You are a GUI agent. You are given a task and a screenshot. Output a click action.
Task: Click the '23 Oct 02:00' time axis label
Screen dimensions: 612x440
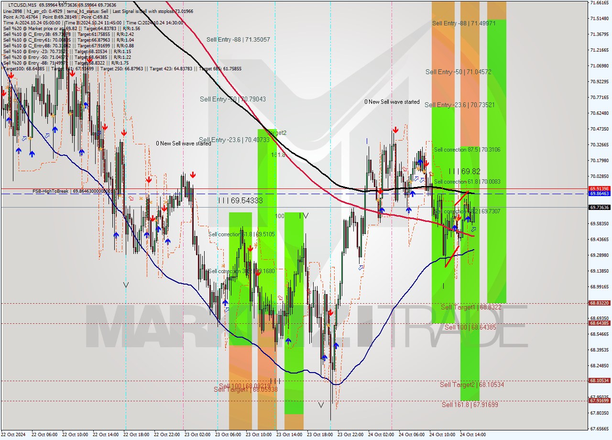click(197, 435)
